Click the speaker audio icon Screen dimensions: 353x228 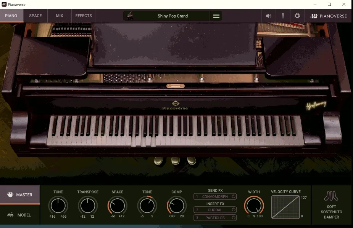coord(268,16)
